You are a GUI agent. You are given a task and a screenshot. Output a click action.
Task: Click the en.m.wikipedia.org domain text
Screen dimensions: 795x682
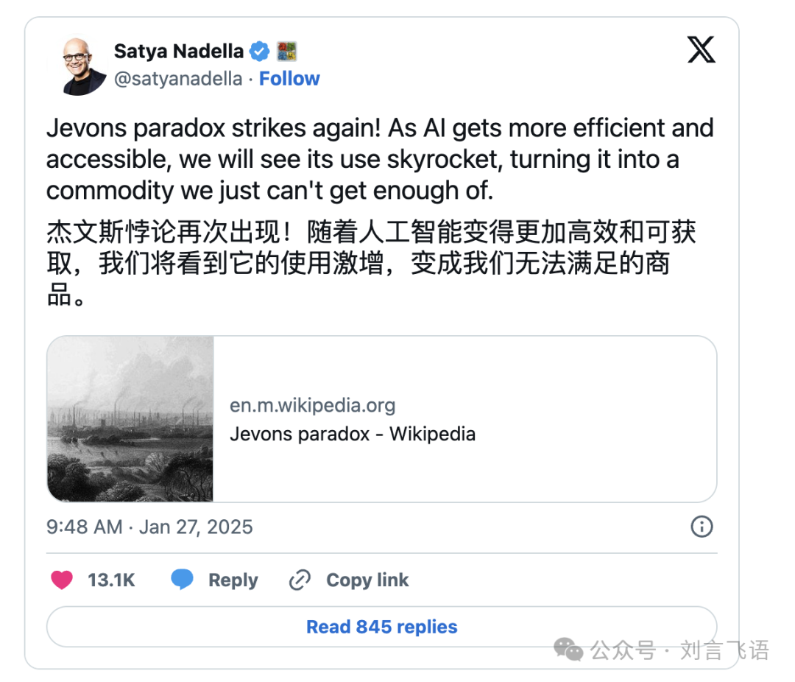(x=312, y=405)
